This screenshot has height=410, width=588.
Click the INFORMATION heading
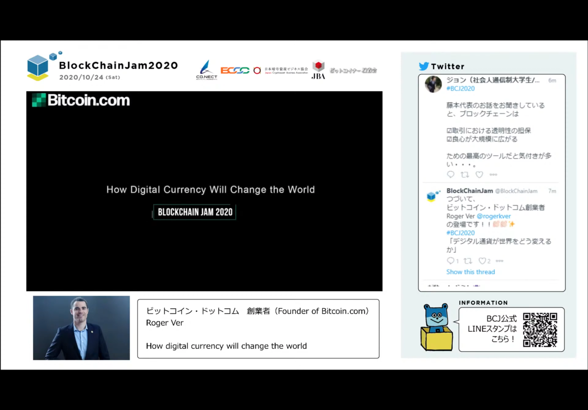(483, 303)
